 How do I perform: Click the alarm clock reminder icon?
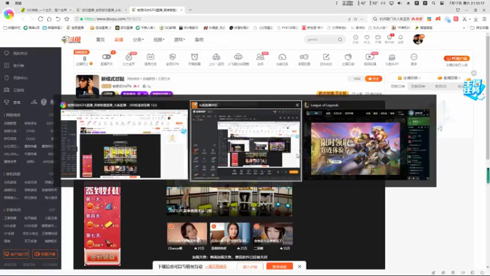tap(194, 58)
